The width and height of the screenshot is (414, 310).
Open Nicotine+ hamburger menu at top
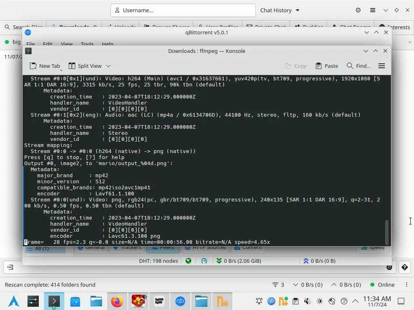pyautogui.click(x=372, y=10)
